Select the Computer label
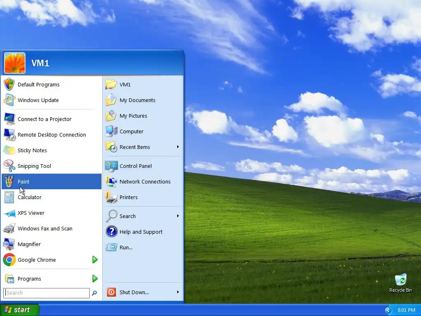The height and width of the screenshot is (316, 421). coord(132,131)
